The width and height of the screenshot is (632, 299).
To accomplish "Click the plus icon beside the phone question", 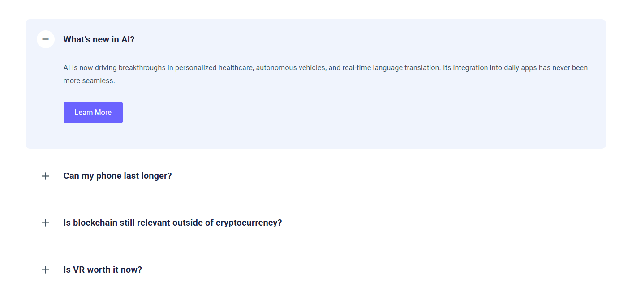I will click(45, 176).
